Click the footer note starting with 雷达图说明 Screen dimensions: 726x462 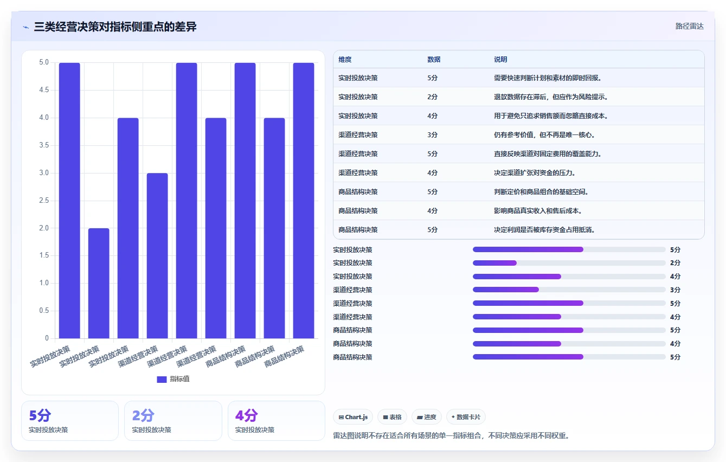(x=452, y=435)
